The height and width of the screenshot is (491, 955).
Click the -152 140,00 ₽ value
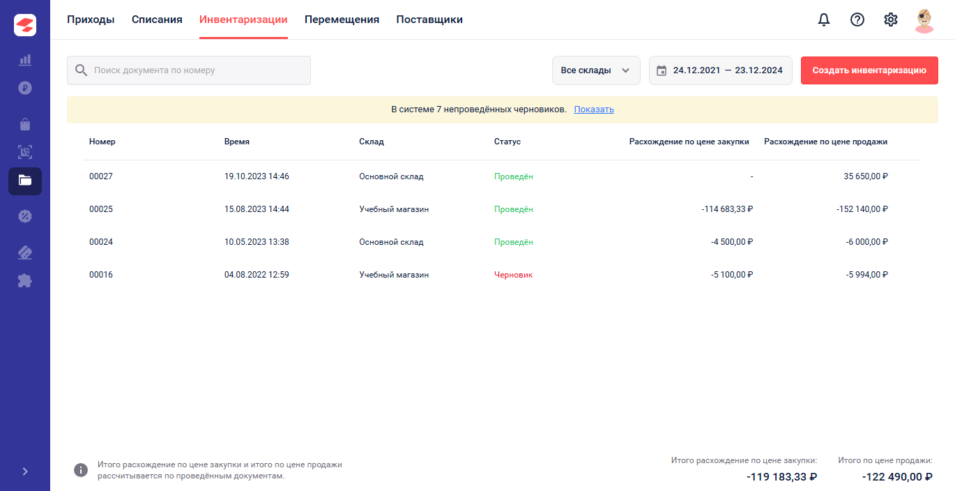pos(863,209)
